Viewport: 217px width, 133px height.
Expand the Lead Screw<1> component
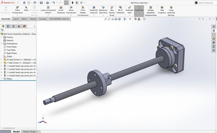[x=1, y=60]
